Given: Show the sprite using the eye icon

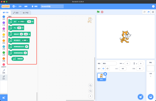Looking at the screenshot, I should (103, 68).
